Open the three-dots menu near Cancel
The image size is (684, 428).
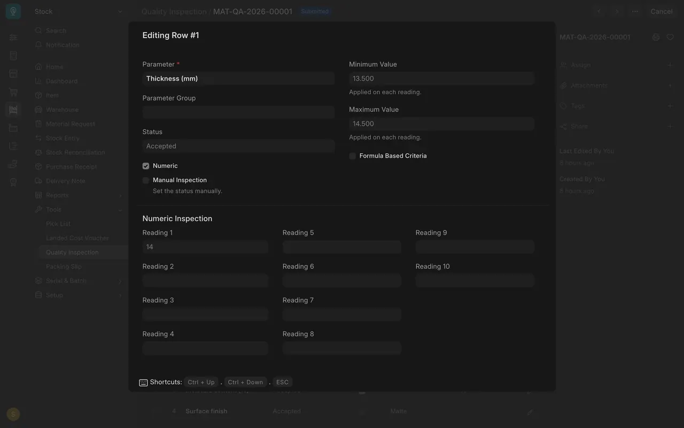click(635, 11)
